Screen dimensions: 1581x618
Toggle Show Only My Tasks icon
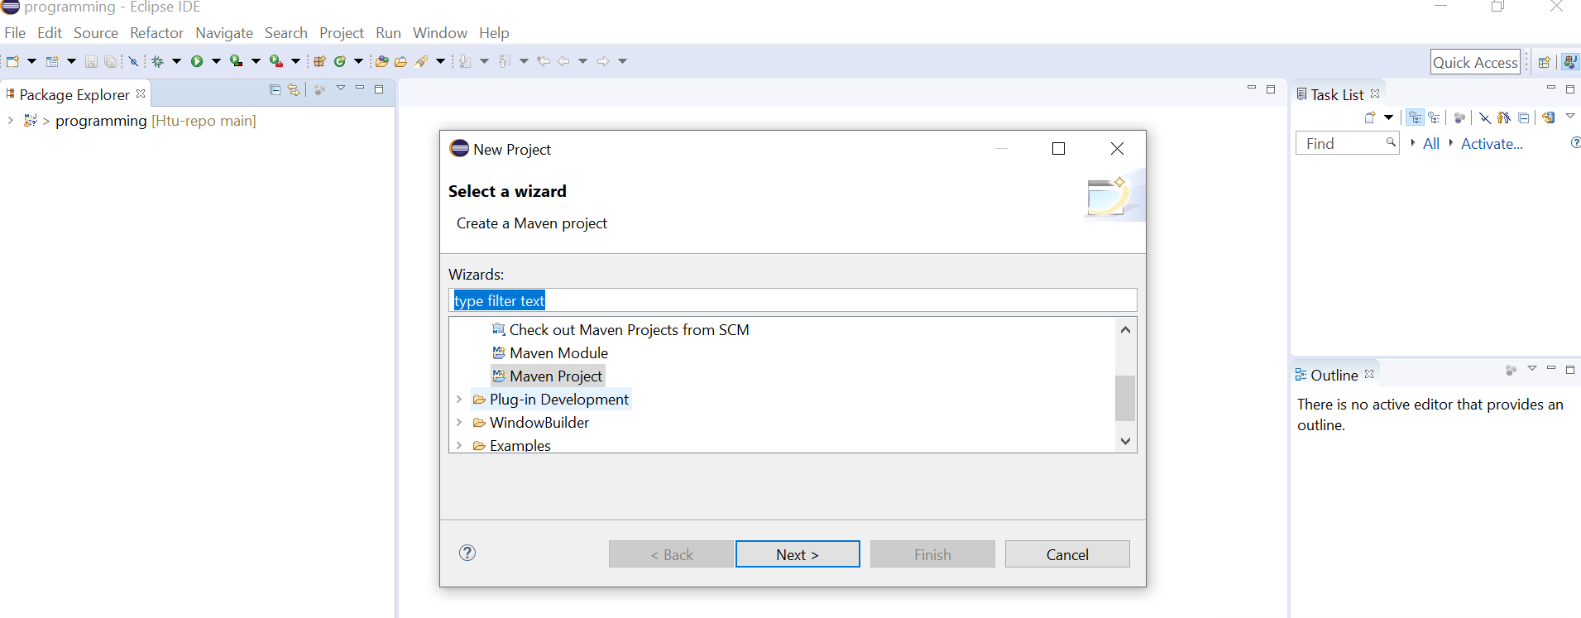click(x=1504, y=117)
